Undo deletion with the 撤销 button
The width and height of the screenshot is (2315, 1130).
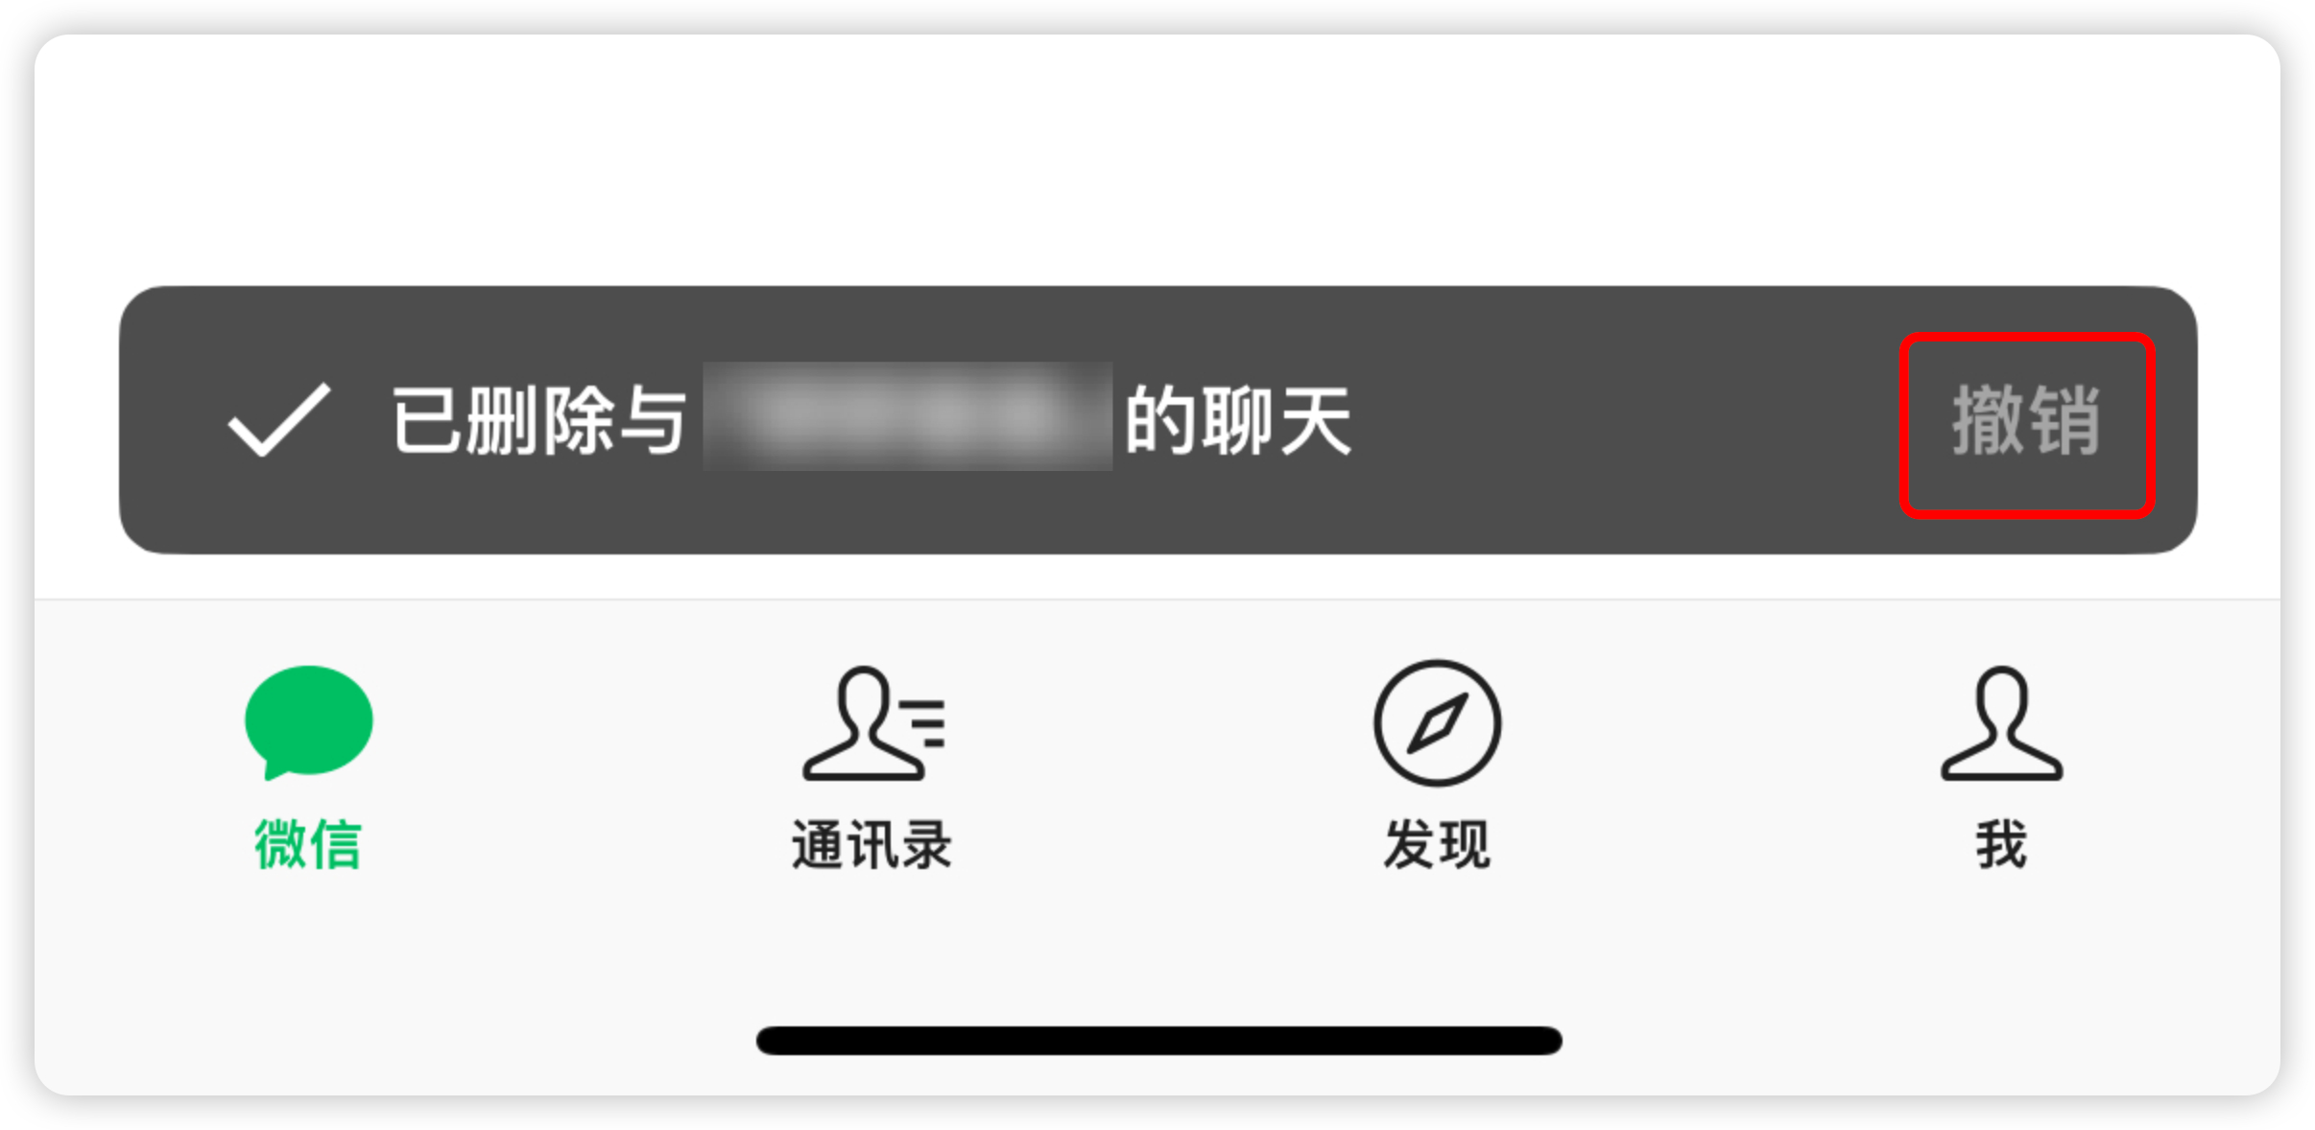tap(2026, 421)
